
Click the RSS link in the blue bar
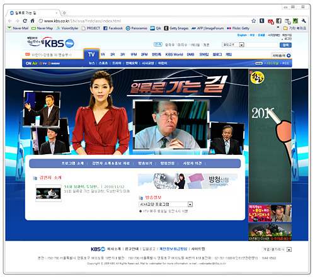click(285, 63)
